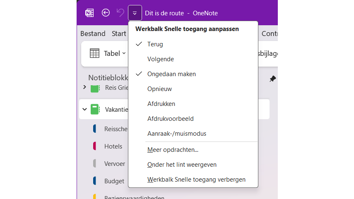Expand the Reis Griekenland notebook chevron
354x199 pixels.
click(84, 87)
